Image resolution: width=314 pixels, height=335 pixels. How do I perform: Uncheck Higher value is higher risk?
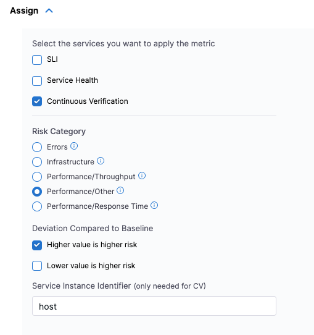(37, 245)
